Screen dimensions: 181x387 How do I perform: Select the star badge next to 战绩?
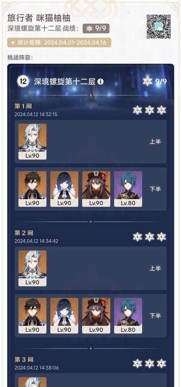tap(96, 28)
